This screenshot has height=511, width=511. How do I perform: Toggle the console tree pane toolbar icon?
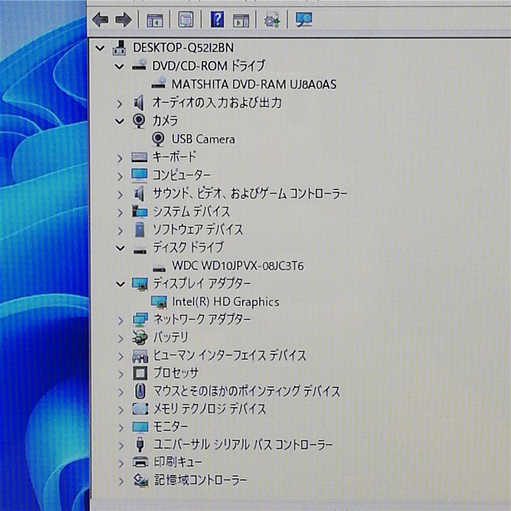pyautogui.click(x=155, y=20)
